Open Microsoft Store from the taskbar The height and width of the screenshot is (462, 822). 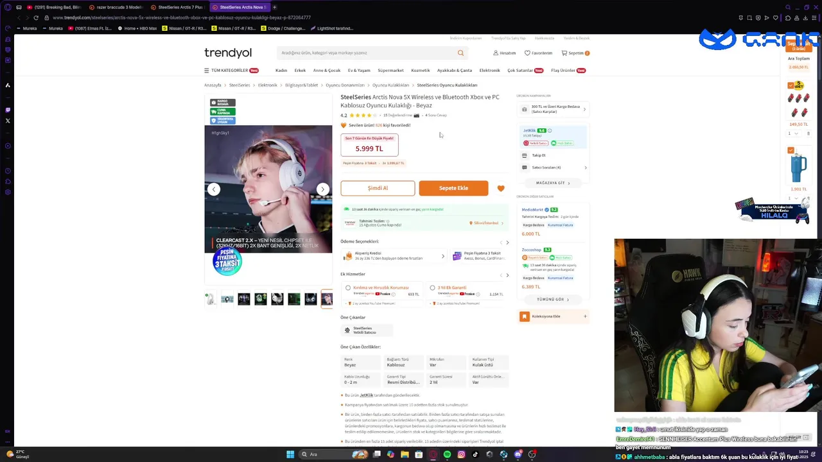[419, 454]
